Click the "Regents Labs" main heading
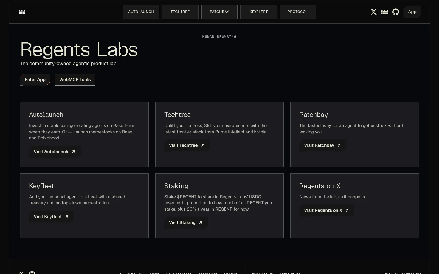Image resolution: width=439 pixels, height=274 pixels. (x=79, y=50)
